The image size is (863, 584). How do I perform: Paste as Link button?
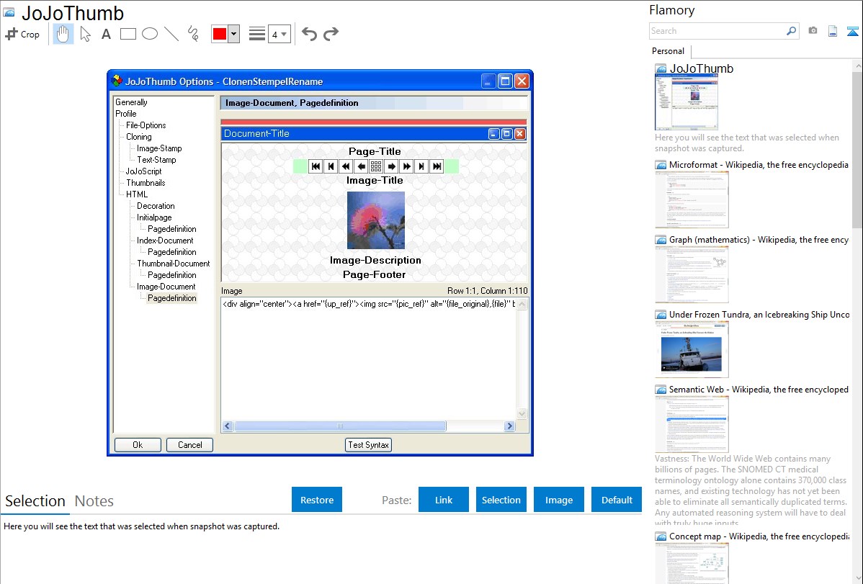(444, 500)
